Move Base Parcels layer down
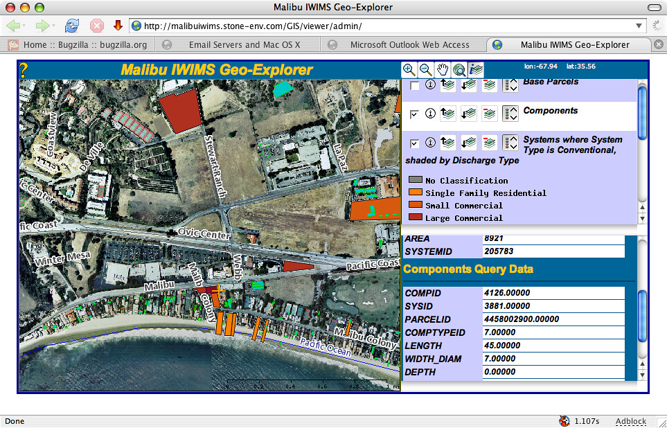Image resolution: width=667 pixels, height=428 pixels. coord(468,84)
